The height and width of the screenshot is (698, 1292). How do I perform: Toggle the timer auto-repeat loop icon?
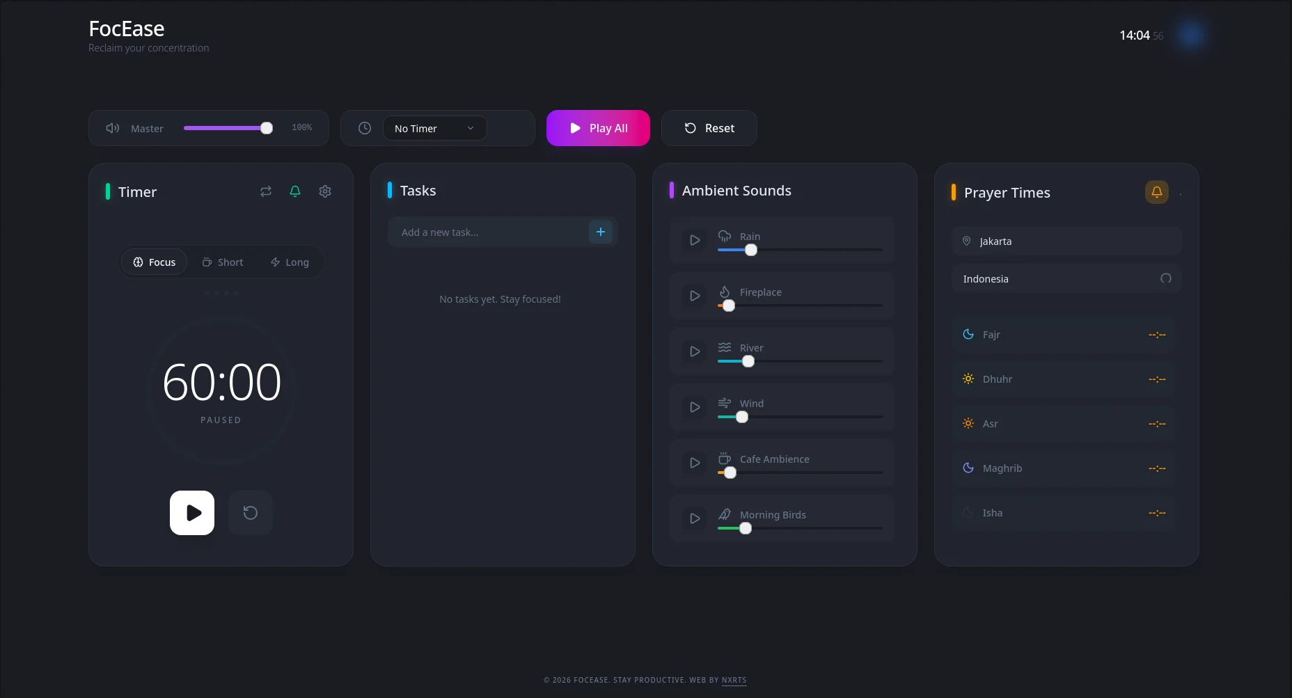[x=266, y=191]
